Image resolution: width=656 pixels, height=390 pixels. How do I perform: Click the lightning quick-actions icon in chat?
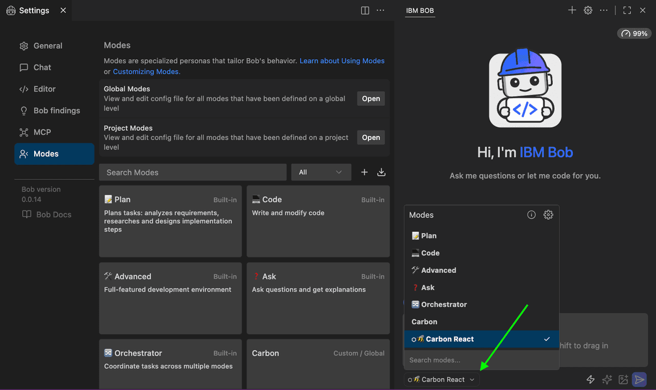pos(591,379)
